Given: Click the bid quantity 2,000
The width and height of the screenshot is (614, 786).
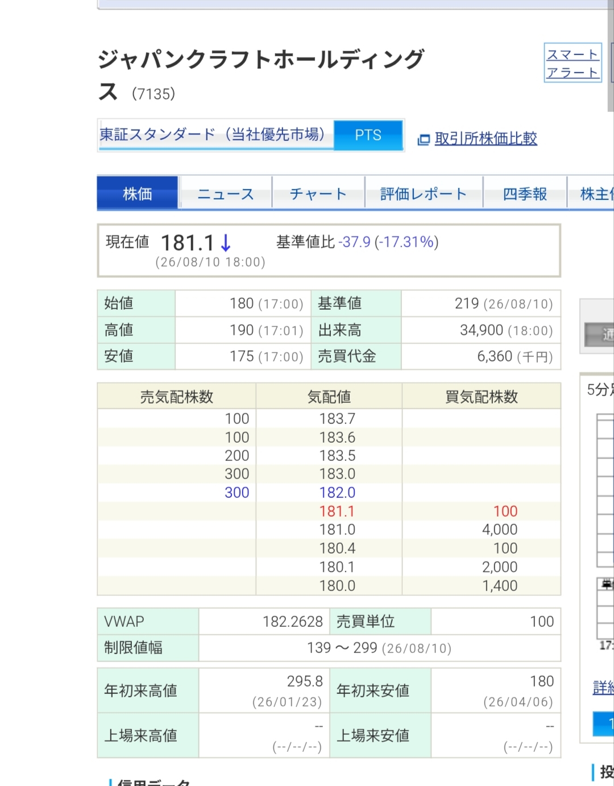Looking at the screenshot, I should click(x=500, y=567).
